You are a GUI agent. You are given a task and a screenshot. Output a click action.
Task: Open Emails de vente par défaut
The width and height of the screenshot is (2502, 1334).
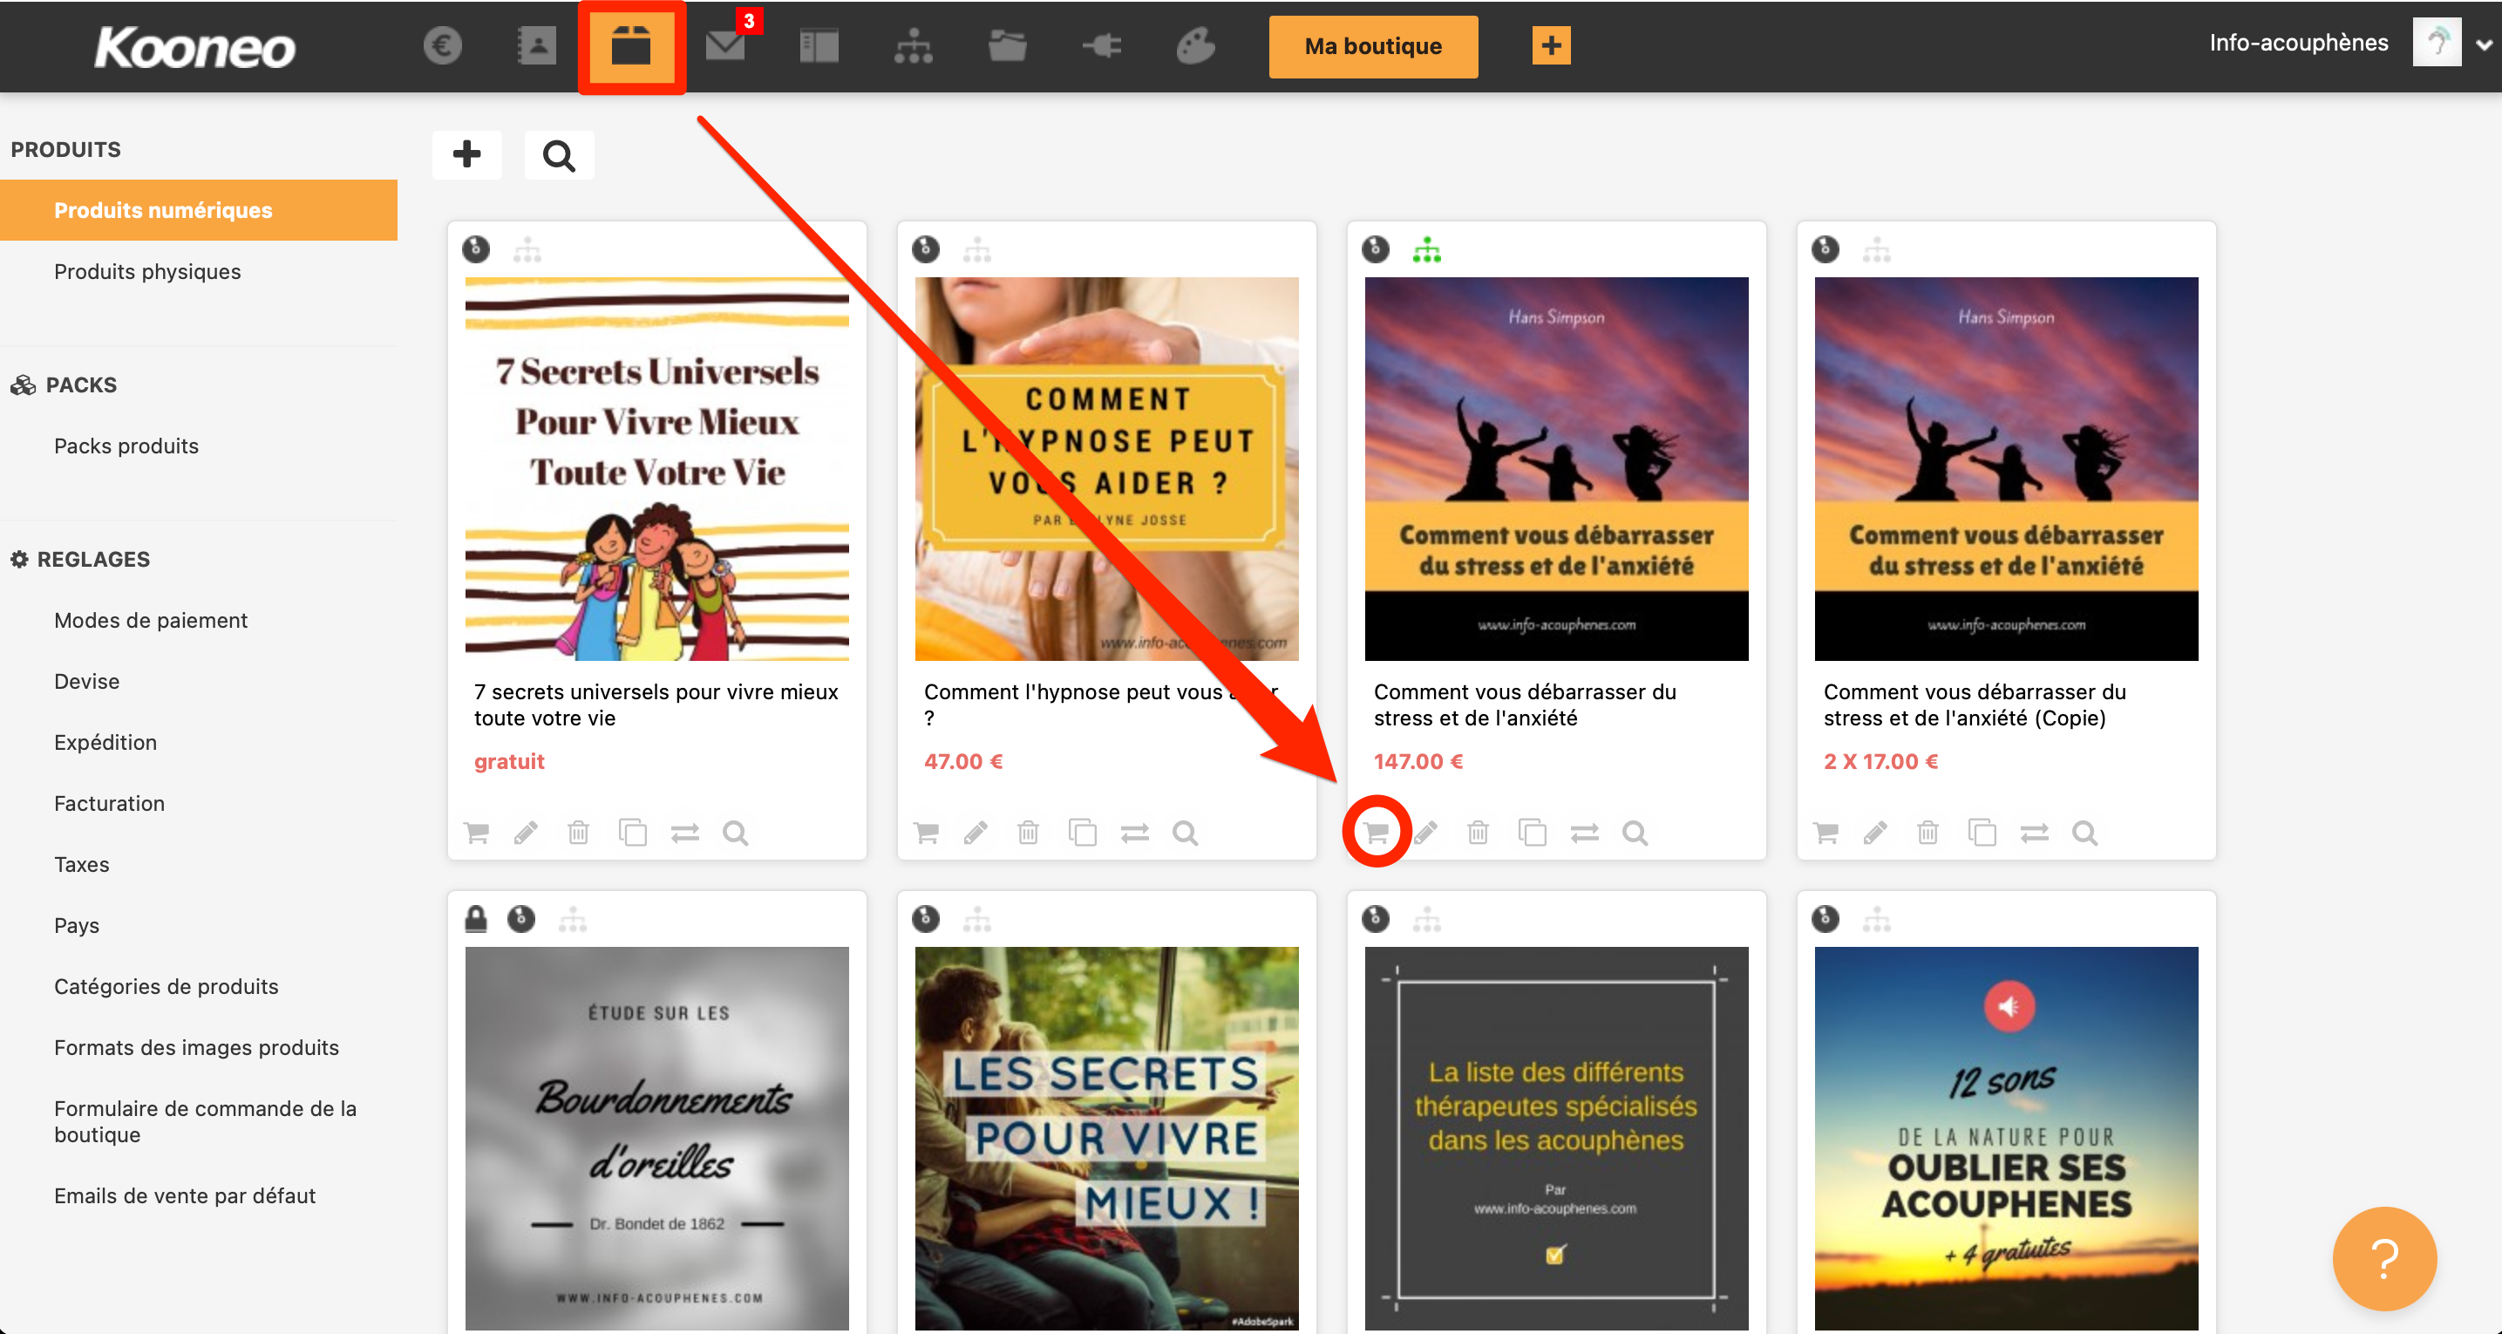point(185,1196)
